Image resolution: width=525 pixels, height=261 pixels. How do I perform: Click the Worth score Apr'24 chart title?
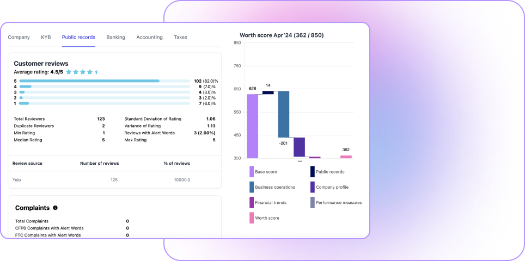pyautogui.click(x=282, y=35)
